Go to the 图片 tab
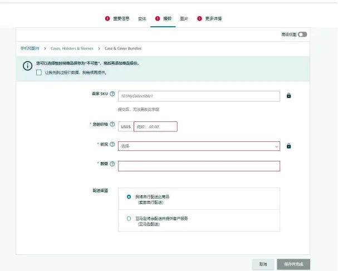338x271 pixels. (184, 19)
